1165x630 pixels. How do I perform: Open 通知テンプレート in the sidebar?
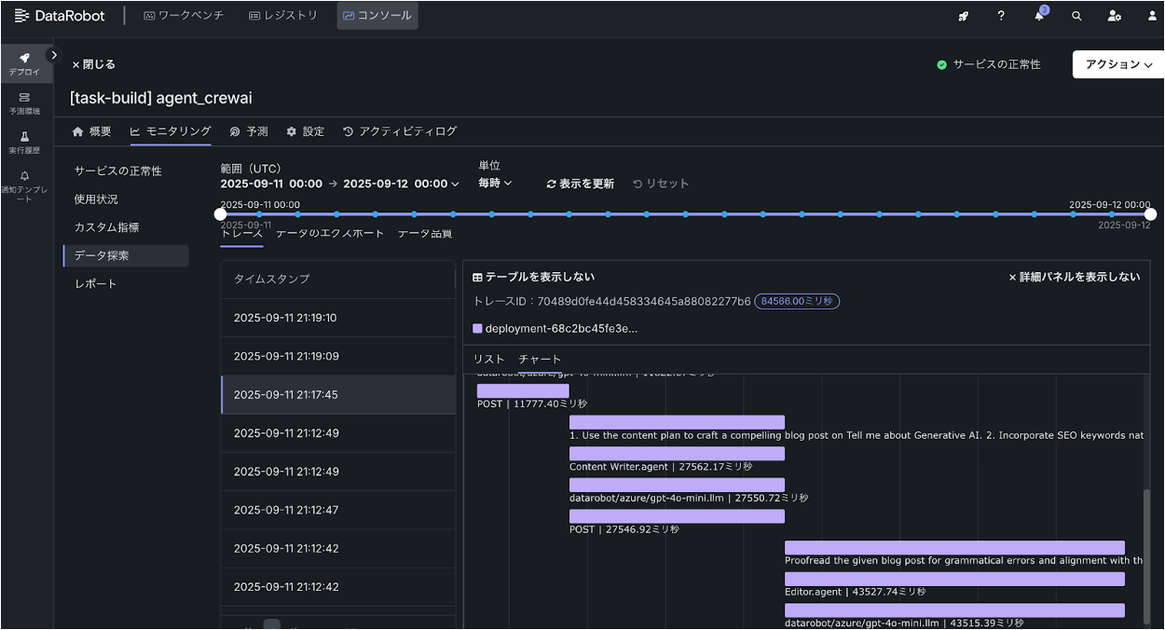point(26,182)
